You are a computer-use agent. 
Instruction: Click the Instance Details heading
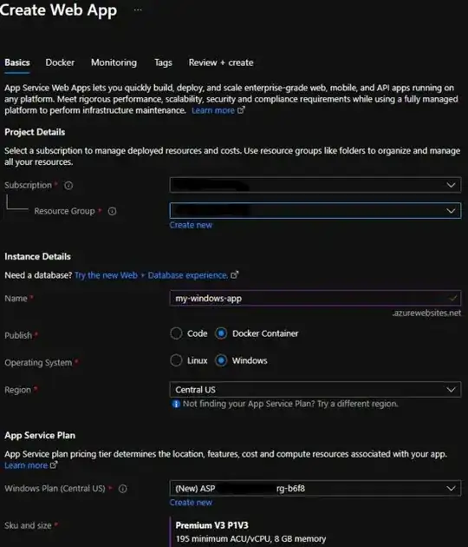(37, 257)
